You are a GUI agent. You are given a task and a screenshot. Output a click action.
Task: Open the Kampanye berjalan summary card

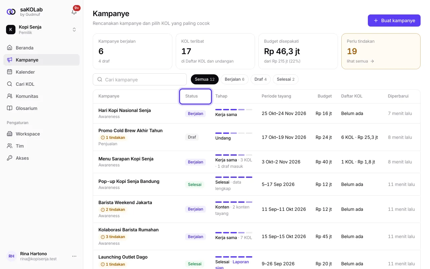point(132,51)
